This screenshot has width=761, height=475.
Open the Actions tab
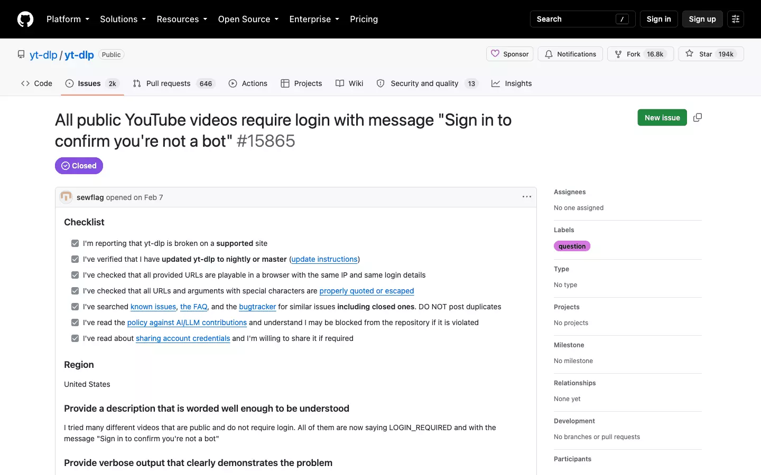(248, 83)
